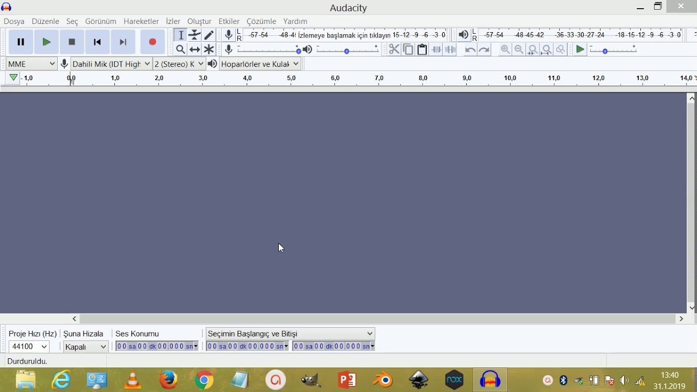Skip to start of track
The width and height of the screenshot is (697, 392).
tap(97, 42)
